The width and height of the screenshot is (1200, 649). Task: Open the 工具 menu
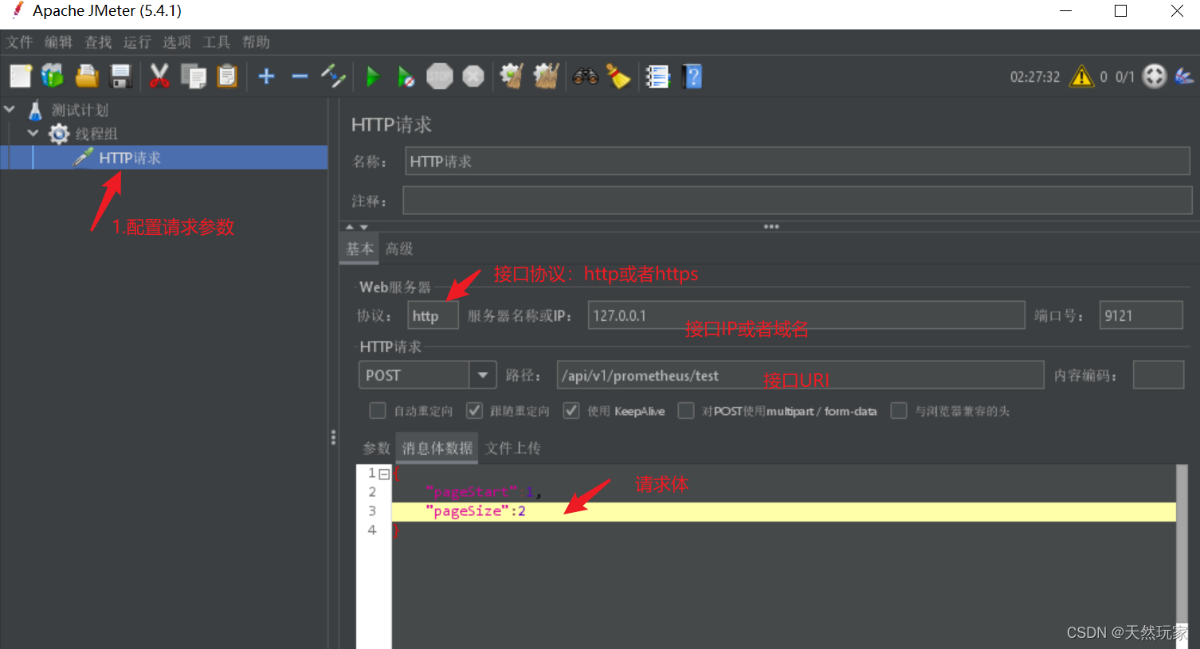tap(216, 42)
